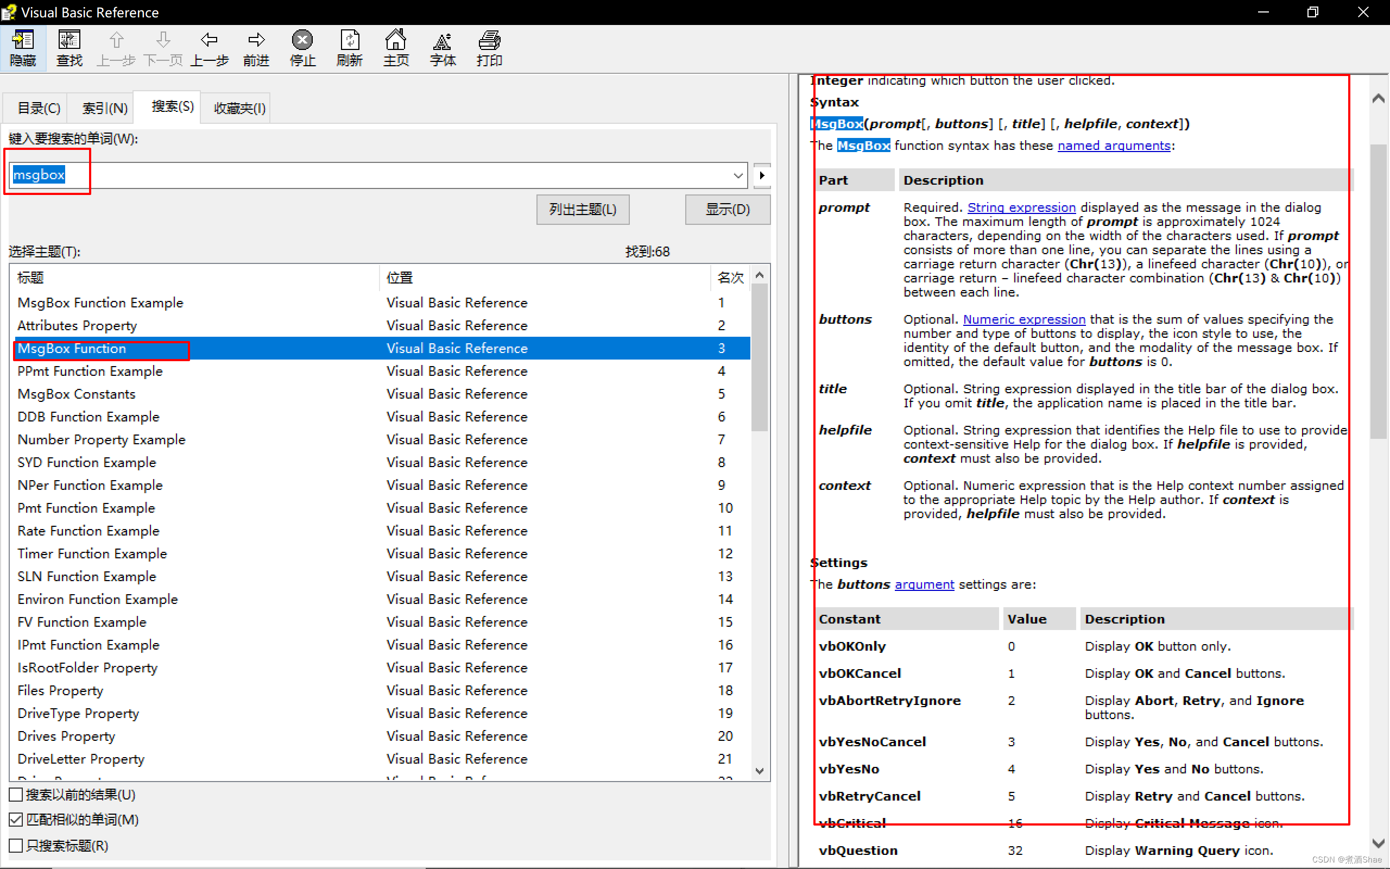
Task: Open the 主页 (Home) icon
Action: tap(396, 48)
